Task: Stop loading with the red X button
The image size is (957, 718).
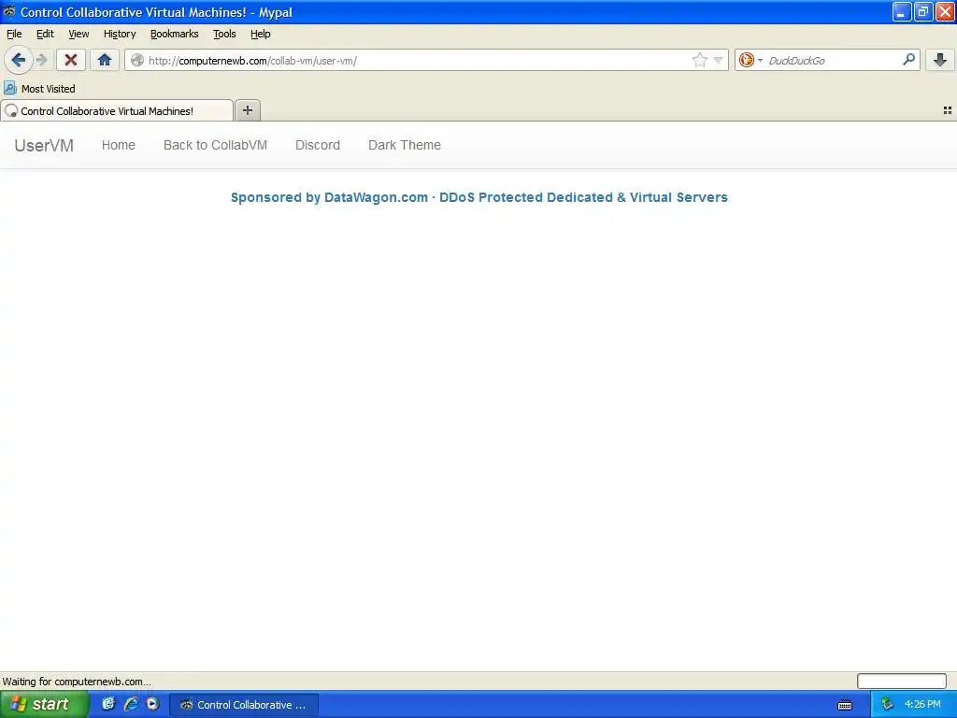Action: pyautogui.click(x=71, y=60)
